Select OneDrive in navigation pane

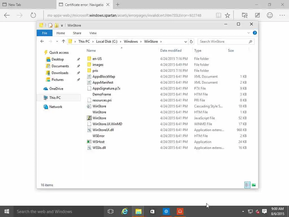[56, 89]
